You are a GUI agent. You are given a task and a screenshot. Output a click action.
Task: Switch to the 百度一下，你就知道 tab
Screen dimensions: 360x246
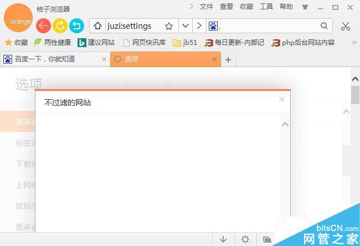click(55, 59)
